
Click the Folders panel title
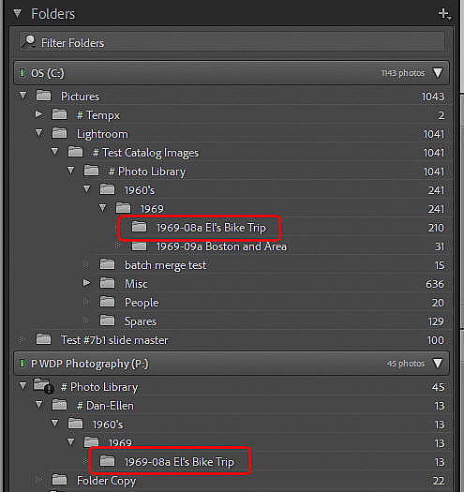[53, 14]
